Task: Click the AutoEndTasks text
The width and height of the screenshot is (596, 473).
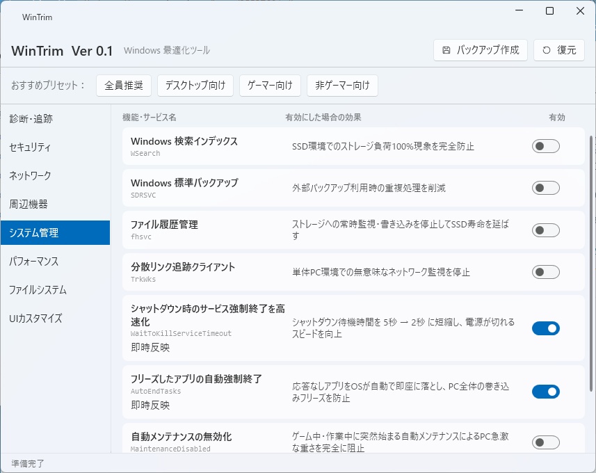Action: [156, 391]
